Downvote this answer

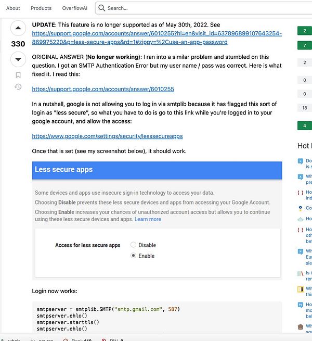[x=18, y=59]
